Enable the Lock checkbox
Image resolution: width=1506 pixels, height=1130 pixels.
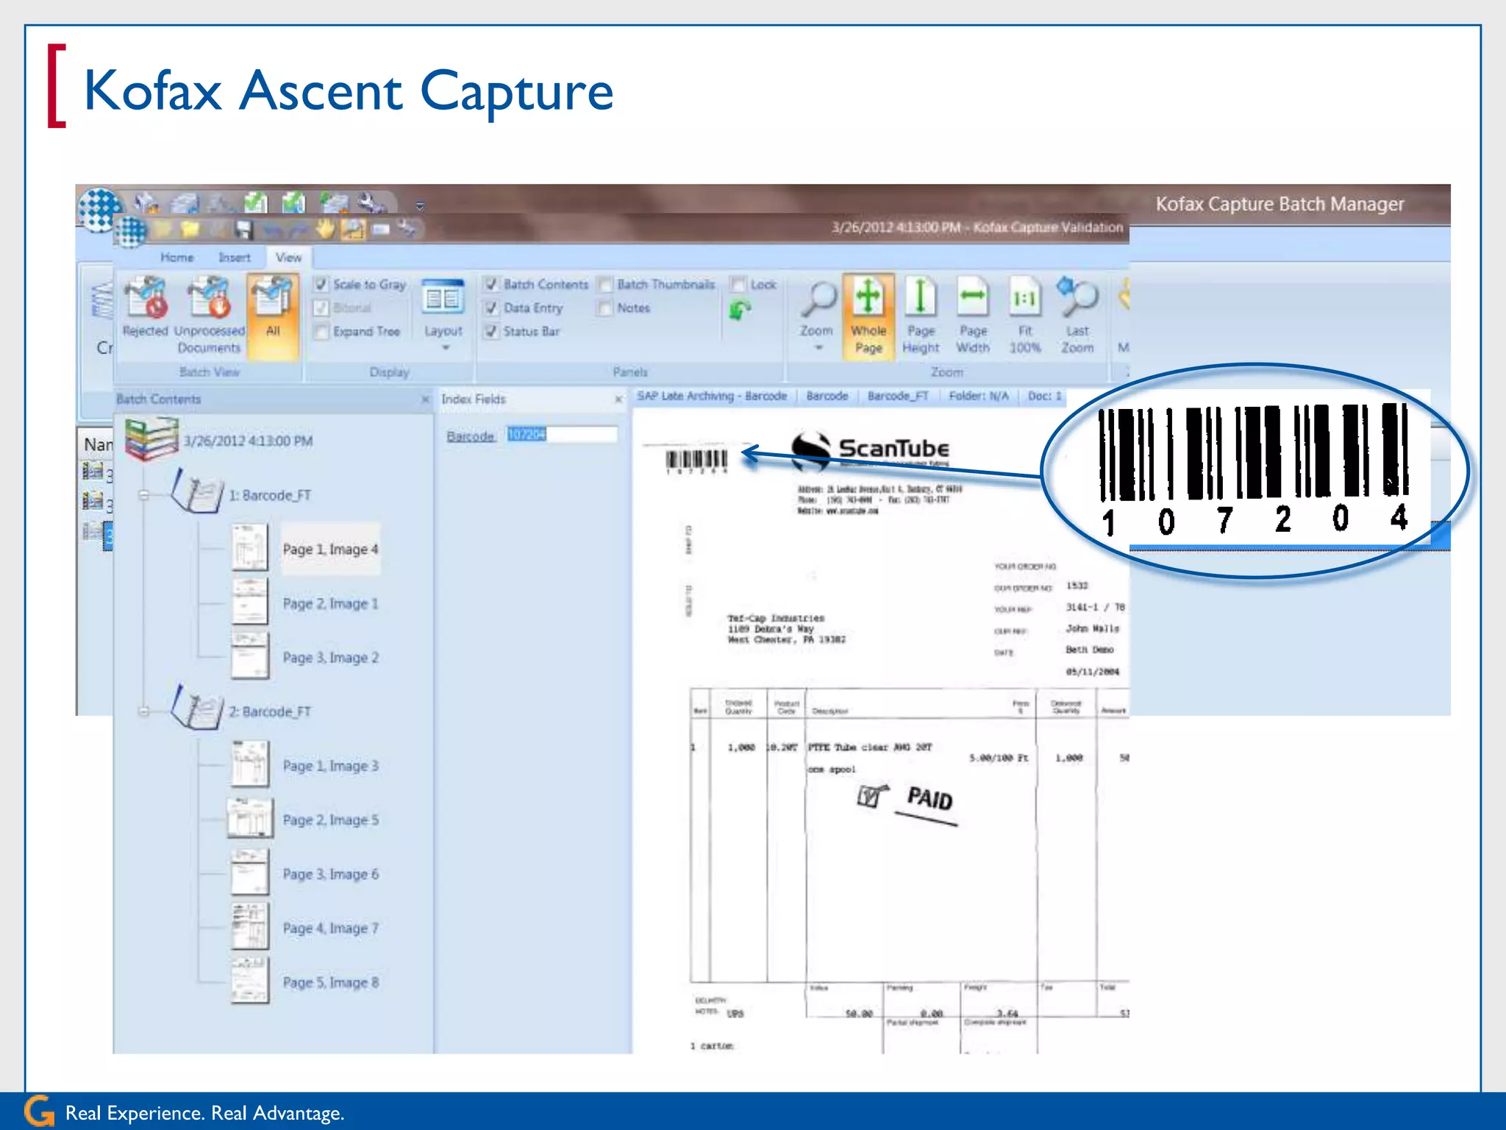pos(738,284)
